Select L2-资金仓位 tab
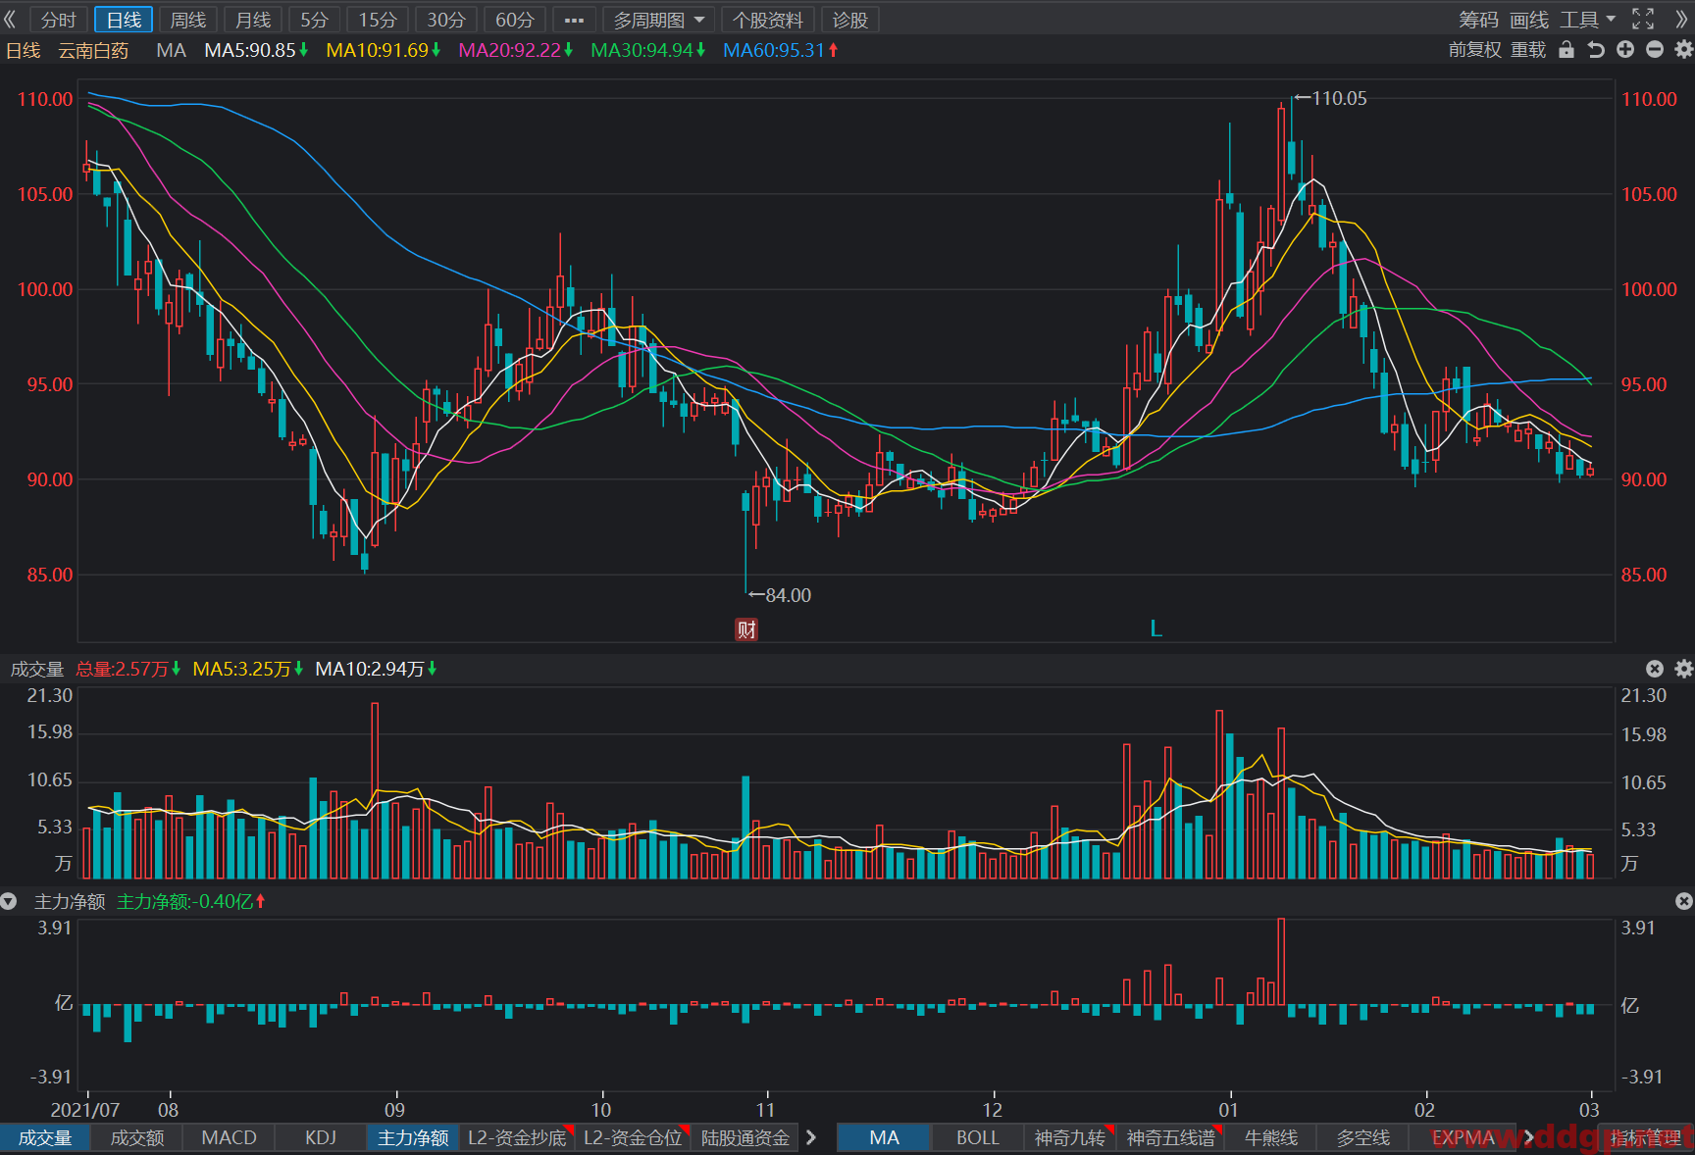 click(x=633, y=1137)
